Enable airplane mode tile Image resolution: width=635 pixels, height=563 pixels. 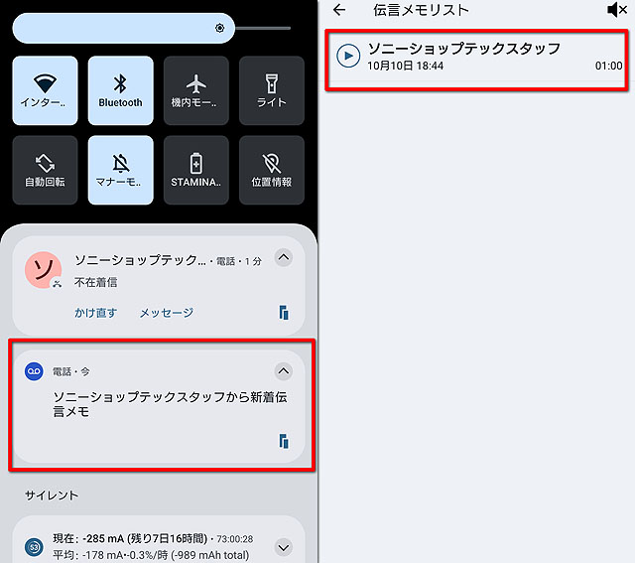point(196,90)
